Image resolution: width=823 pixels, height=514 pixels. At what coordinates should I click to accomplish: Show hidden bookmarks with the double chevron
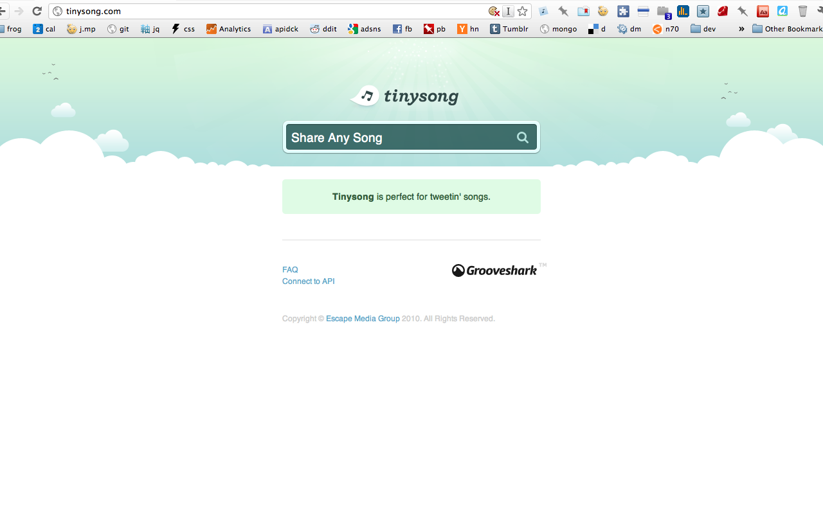pyautogui.click(x=741, y=29)
